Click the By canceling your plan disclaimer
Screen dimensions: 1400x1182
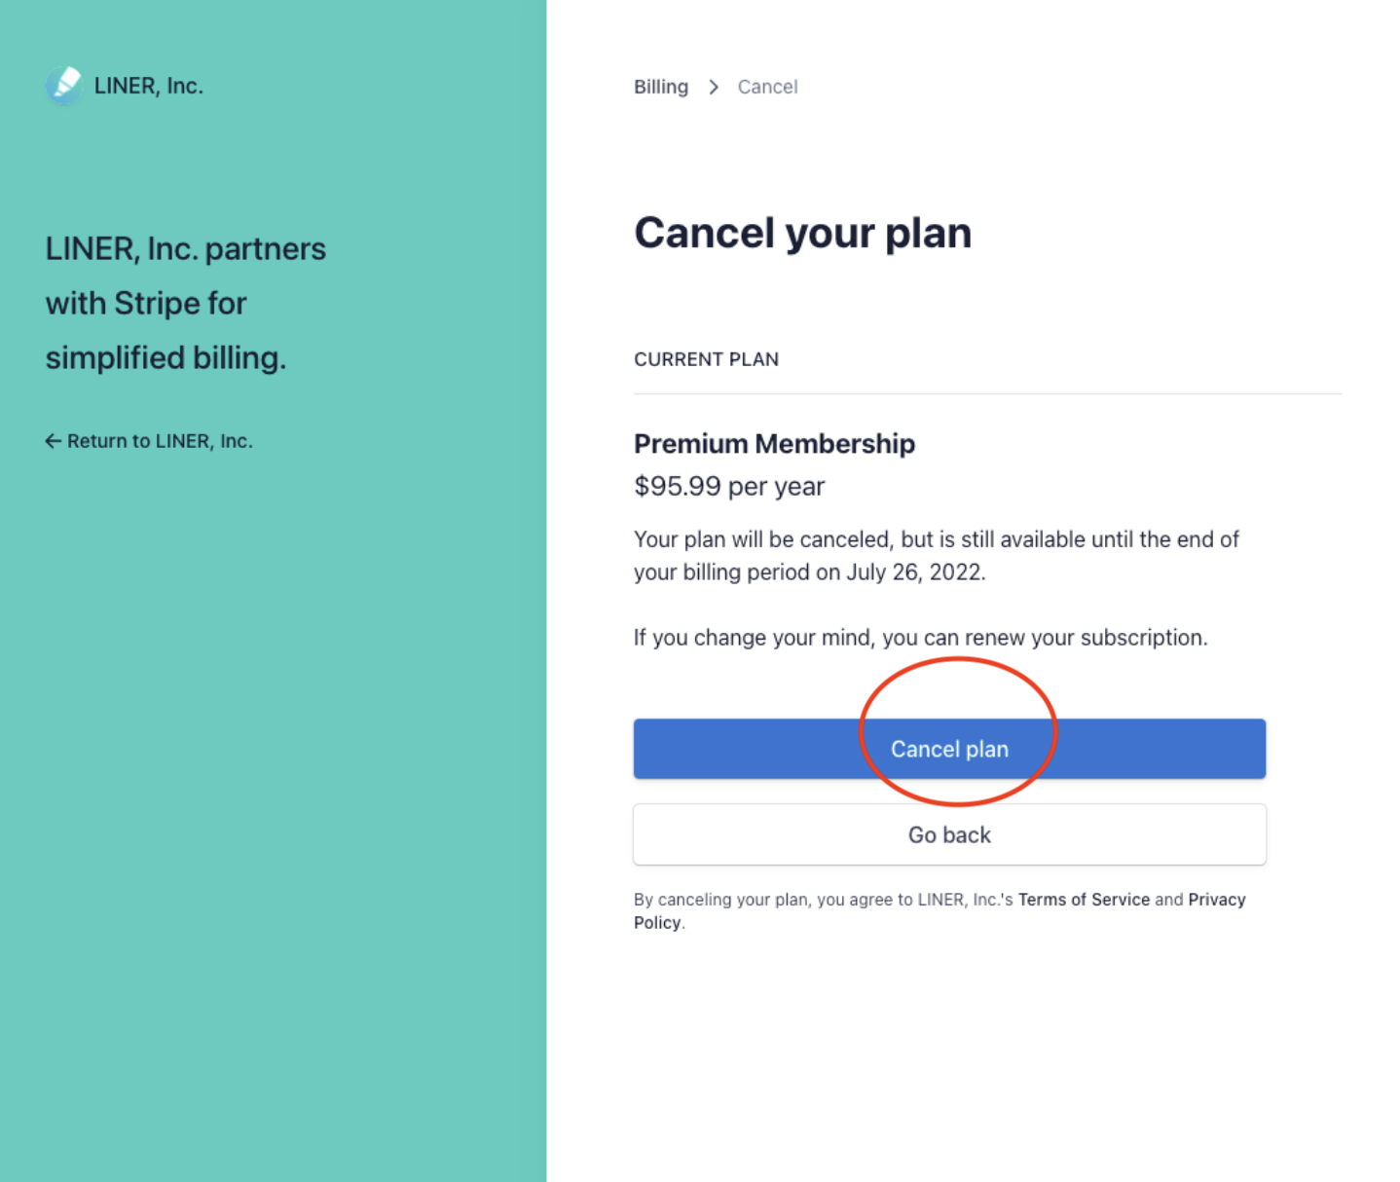[x=939, y=911]
